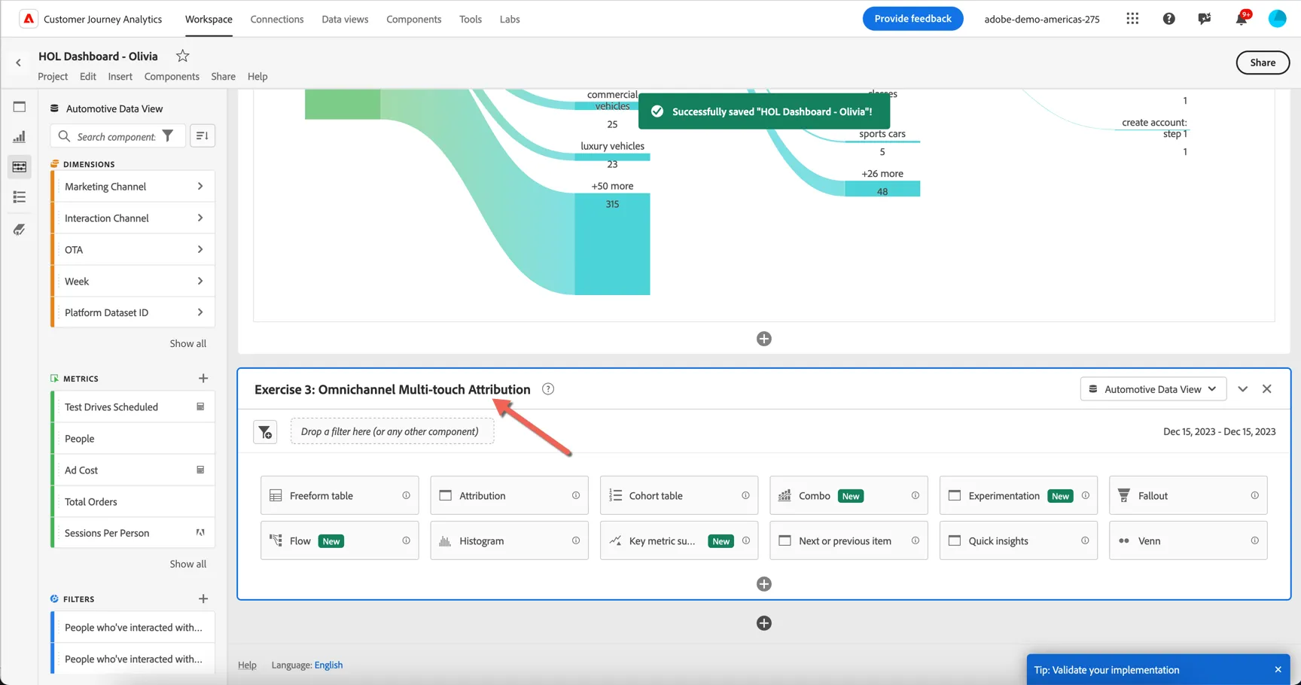Open the Insert menu
1301x685 pixels.
click(120, 76)
